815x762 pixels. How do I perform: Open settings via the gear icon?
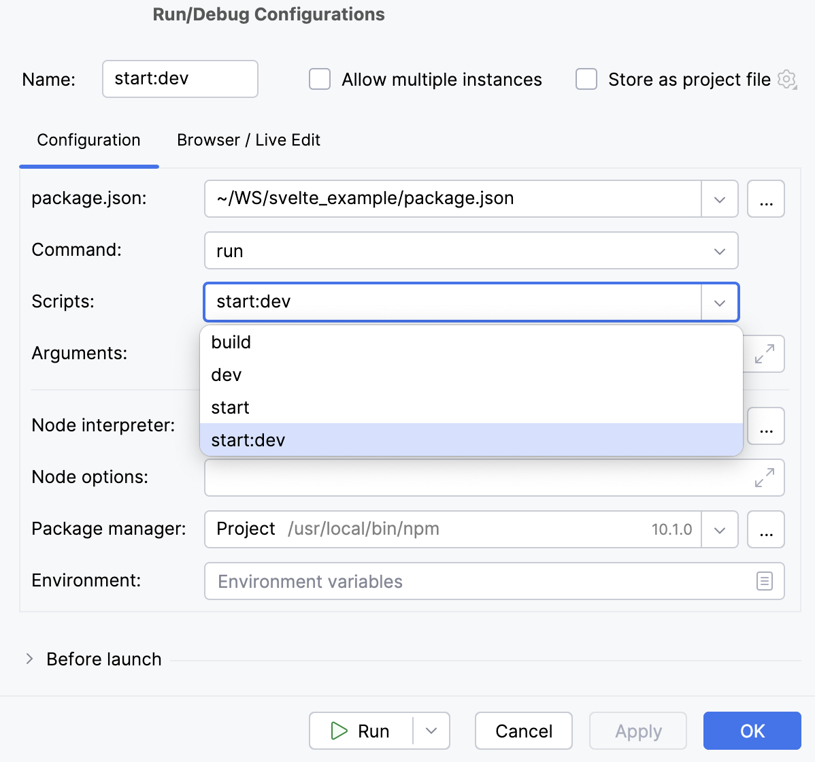point(786,79)
